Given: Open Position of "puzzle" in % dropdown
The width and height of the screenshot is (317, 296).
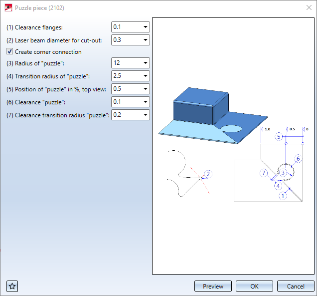Looking at the screenshot, I should pyautogui.click(x=145, y=89).
